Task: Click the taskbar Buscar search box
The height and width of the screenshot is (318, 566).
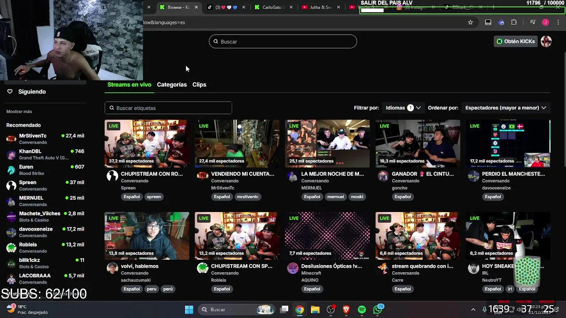Action: (237, 310)
